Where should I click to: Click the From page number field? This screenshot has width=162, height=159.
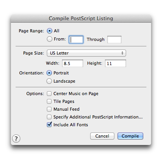pyautogui.click(x=76, y=39)
